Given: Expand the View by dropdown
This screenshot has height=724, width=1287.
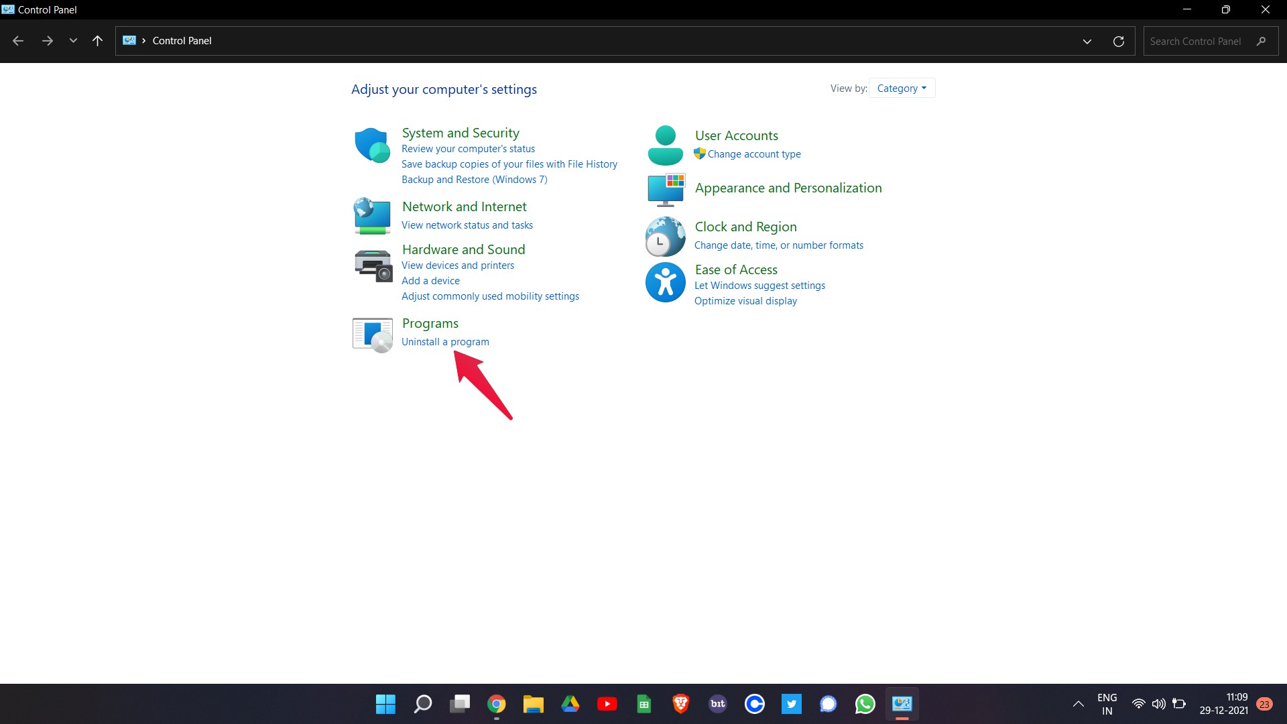Looking at the screenshot, I should click(x=901, y=88).
